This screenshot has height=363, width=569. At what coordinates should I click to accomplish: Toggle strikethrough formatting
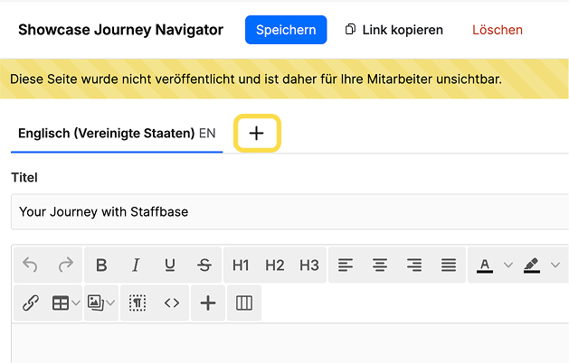204,265
